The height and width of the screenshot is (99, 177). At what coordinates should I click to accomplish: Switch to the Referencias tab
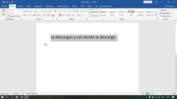(50, 6)
